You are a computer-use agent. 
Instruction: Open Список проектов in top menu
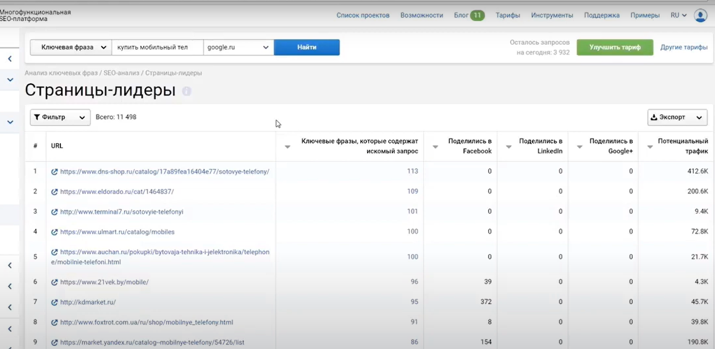tap(363, 15)
